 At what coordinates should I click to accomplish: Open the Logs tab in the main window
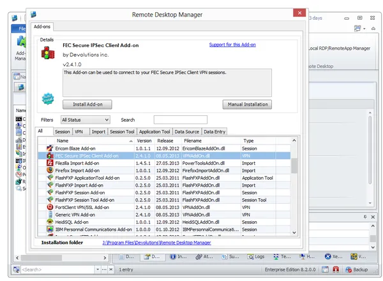point(255,256)
